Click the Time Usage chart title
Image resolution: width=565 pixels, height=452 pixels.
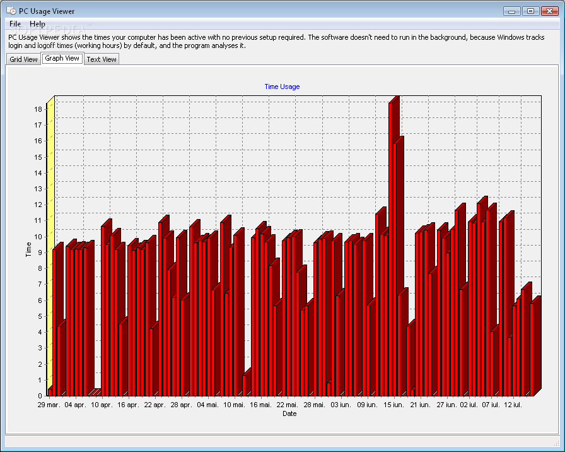coord(282,86)
